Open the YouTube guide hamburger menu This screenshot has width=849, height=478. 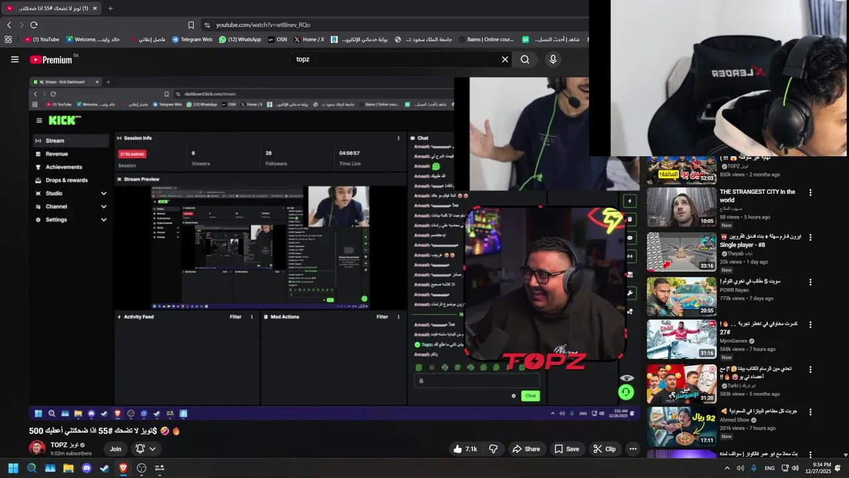pos(15,59)
